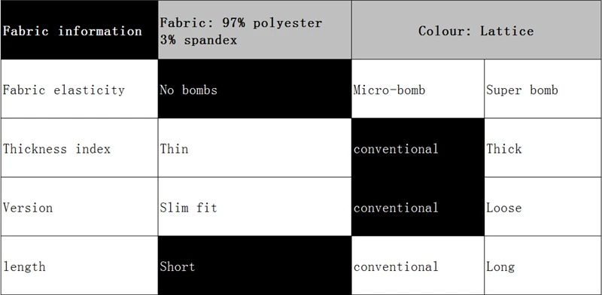602x295 pixels.
Task: Select the 'Thickness index' row label
Action: pyautogui.click(x=79, y=148)
